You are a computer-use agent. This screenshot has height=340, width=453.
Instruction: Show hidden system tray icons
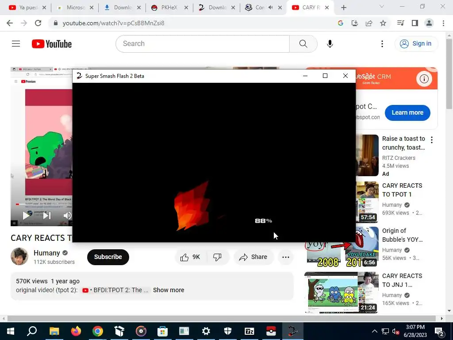[374, 331]
